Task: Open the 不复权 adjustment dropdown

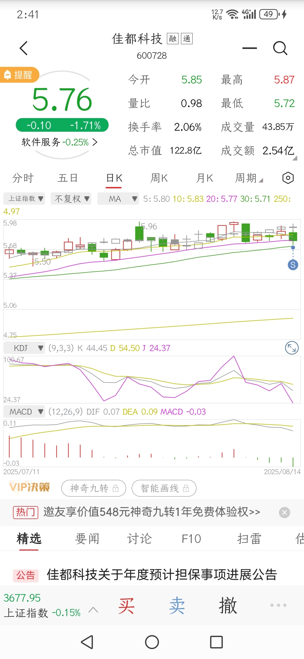Action: (71, 199)
